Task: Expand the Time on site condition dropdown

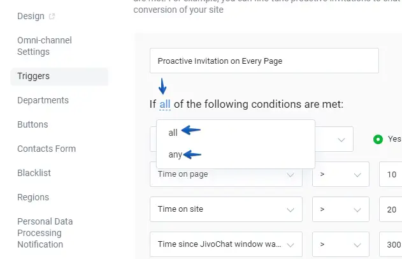Action: pos(226,209)
